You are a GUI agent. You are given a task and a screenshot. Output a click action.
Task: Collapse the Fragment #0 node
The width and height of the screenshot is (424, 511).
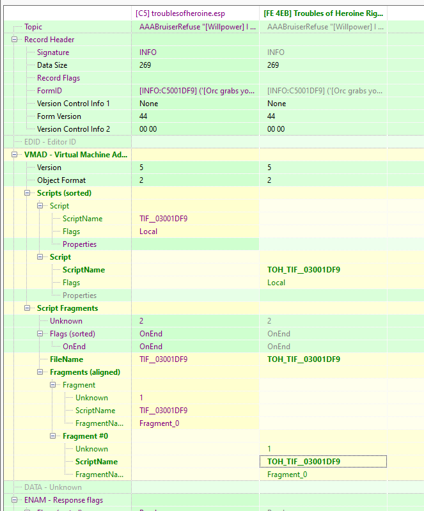(x=53, y=436)
